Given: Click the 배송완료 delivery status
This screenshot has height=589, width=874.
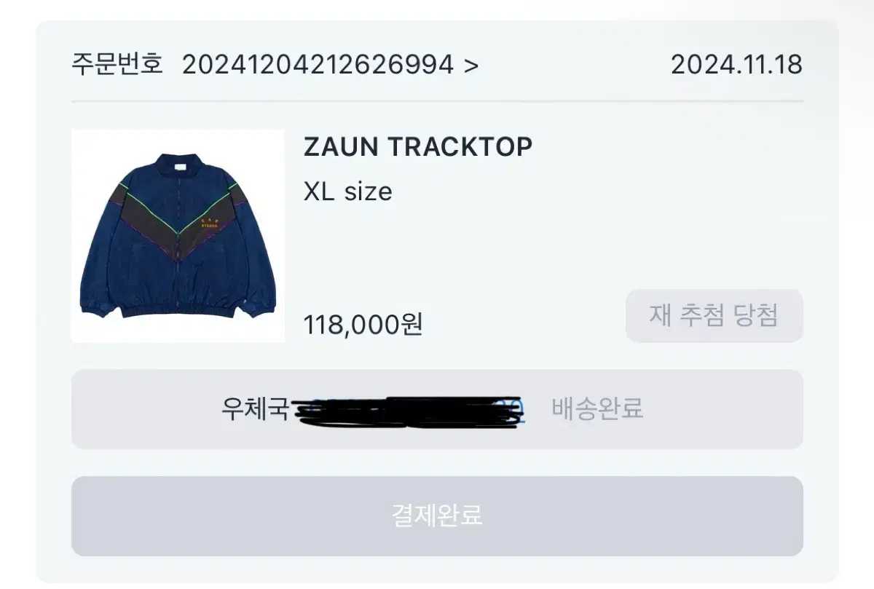Looking at the screenshot, I should (x=597, y=408).
